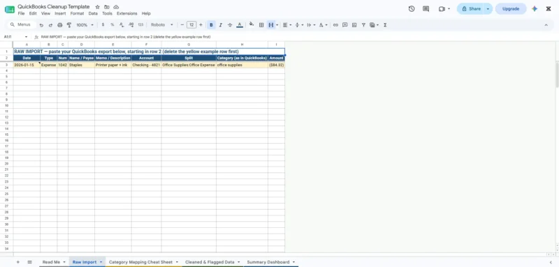This screenshot has width=559, height=267.
Task: Open the Functions sigma icon
Action: point(385,25)
